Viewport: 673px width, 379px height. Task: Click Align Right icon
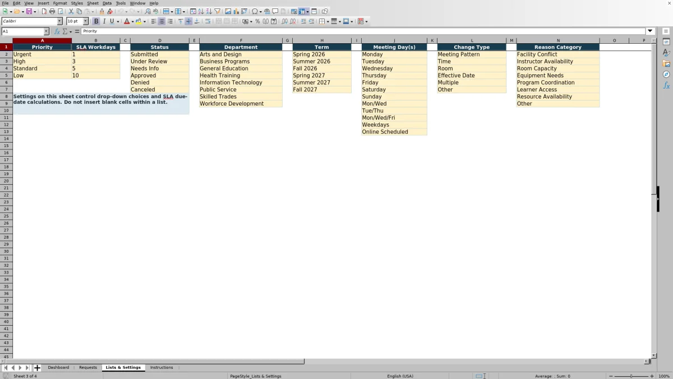(x=170, y=21)
